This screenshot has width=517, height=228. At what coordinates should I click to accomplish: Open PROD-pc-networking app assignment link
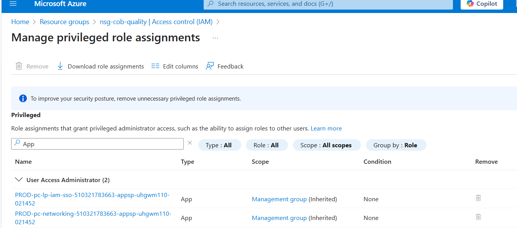click(93, 218)
